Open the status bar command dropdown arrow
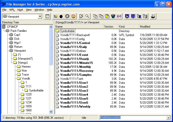Viewport: 173px width, 122px height. click(169, 118)
